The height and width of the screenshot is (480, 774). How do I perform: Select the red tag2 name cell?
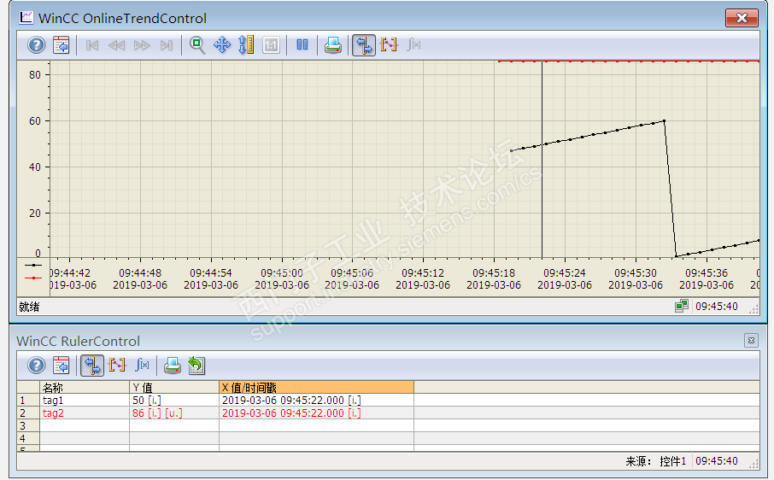coord(85,413)
